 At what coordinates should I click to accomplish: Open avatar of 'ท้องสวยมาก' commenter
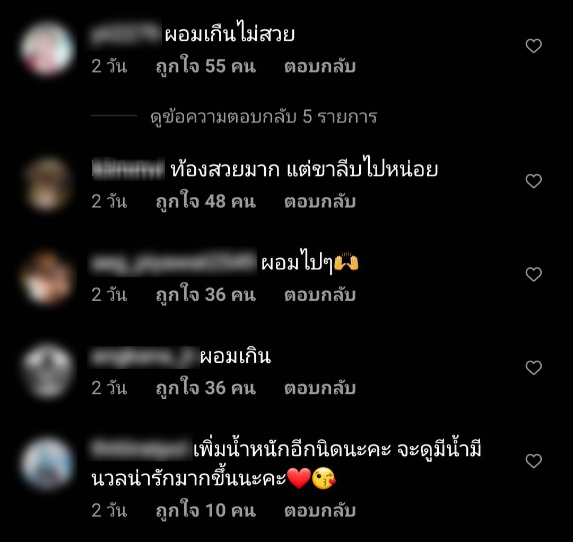pyautogui.click(x=47, y=183)
